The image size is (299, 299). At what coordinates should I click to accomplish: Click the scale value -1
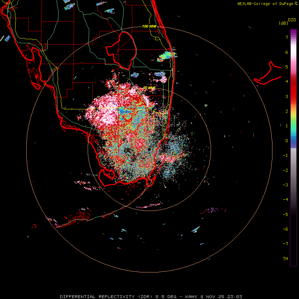[x=285, y=155]
